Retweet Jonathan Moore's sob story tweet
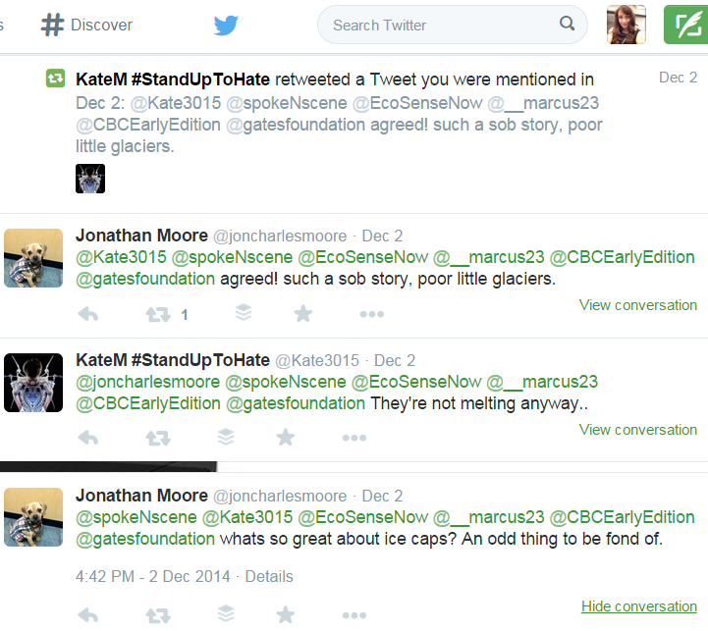Image resolution: width=708 pixels, height=631 pixels. click(x=157, y=314)
